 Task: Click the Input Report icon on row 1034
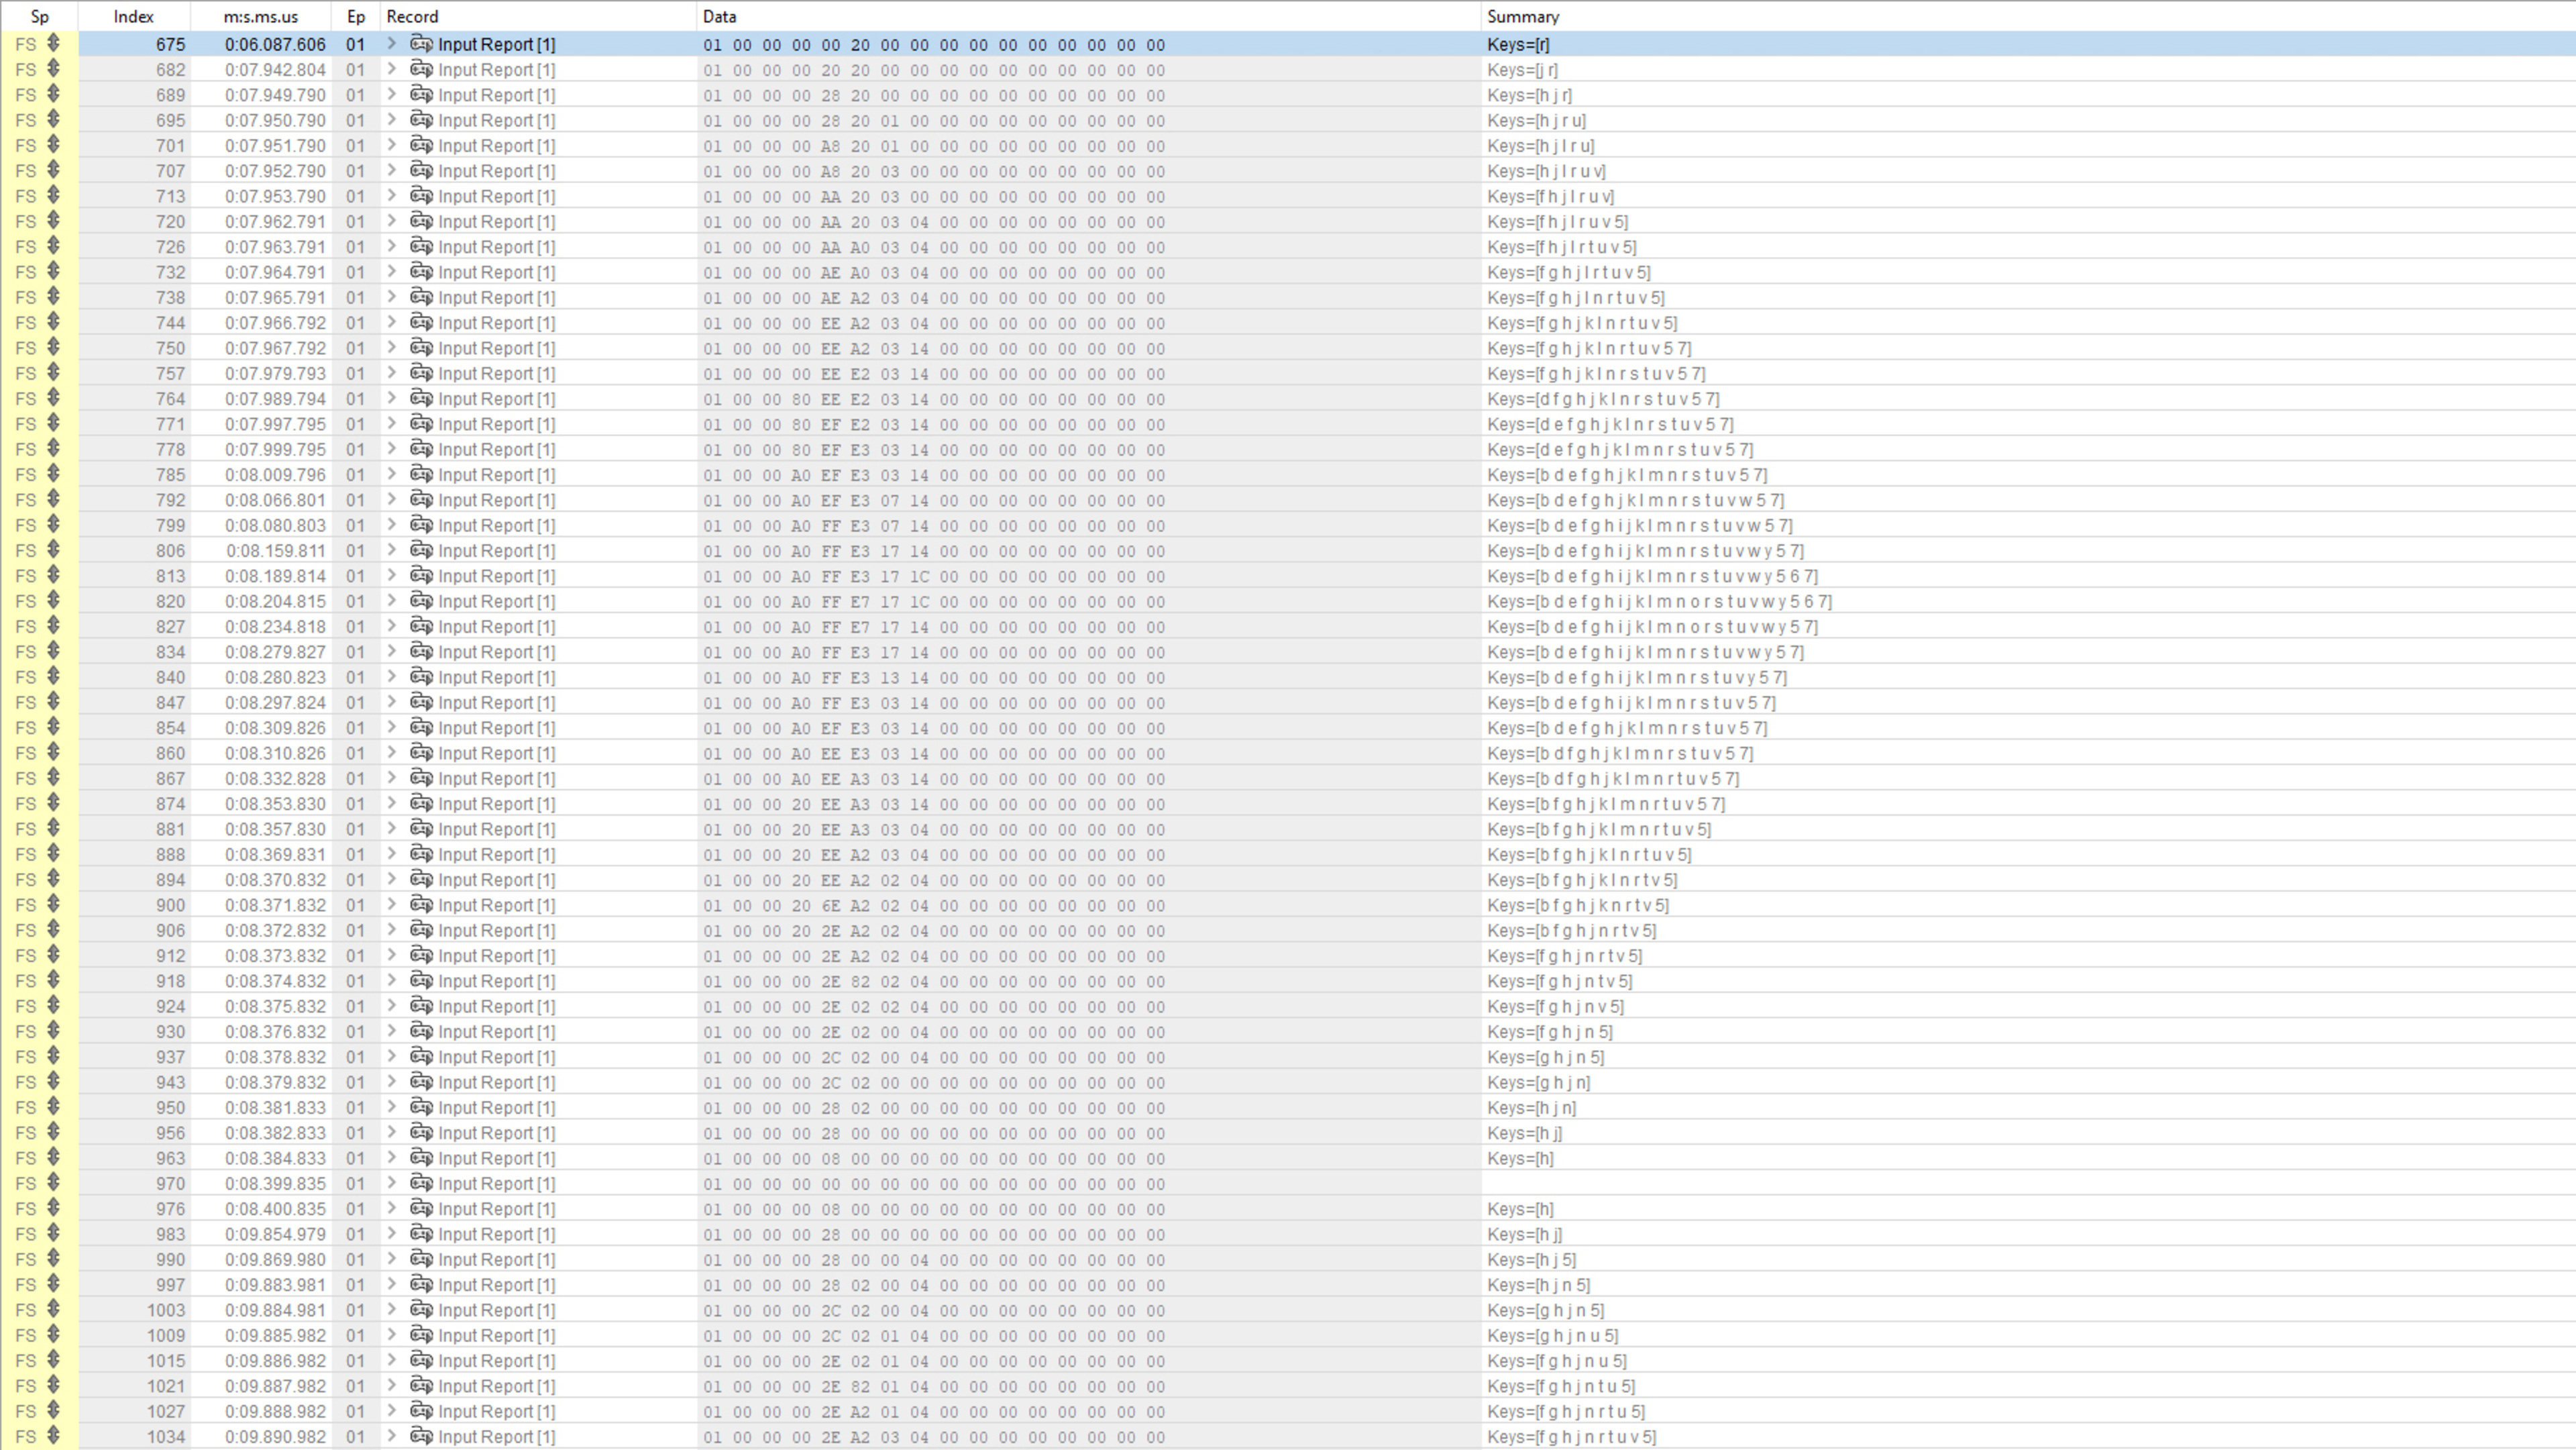pos(421,1437)
